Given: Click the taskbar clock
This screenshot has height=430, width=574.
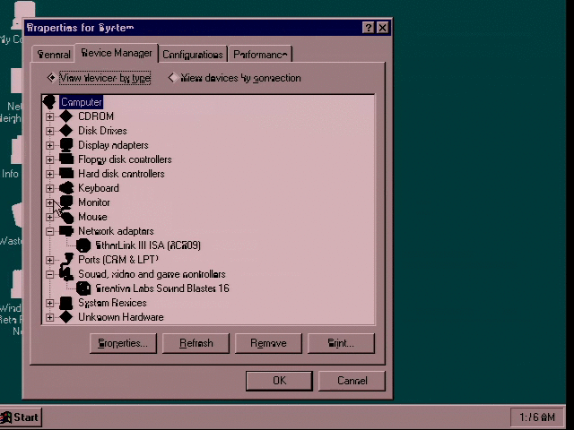Looking at the screenshot, I should pyautogui.click(x=537, y=417).
